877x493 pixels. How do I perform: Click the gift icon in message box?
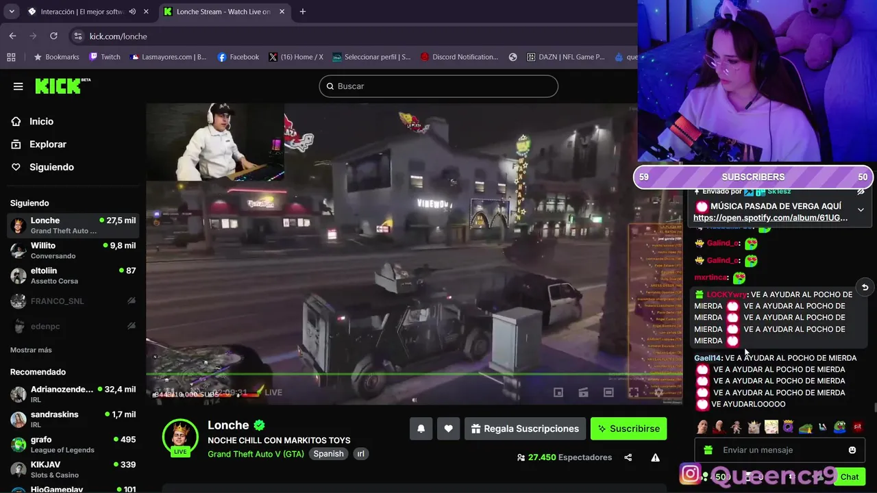tap(708, 450)
